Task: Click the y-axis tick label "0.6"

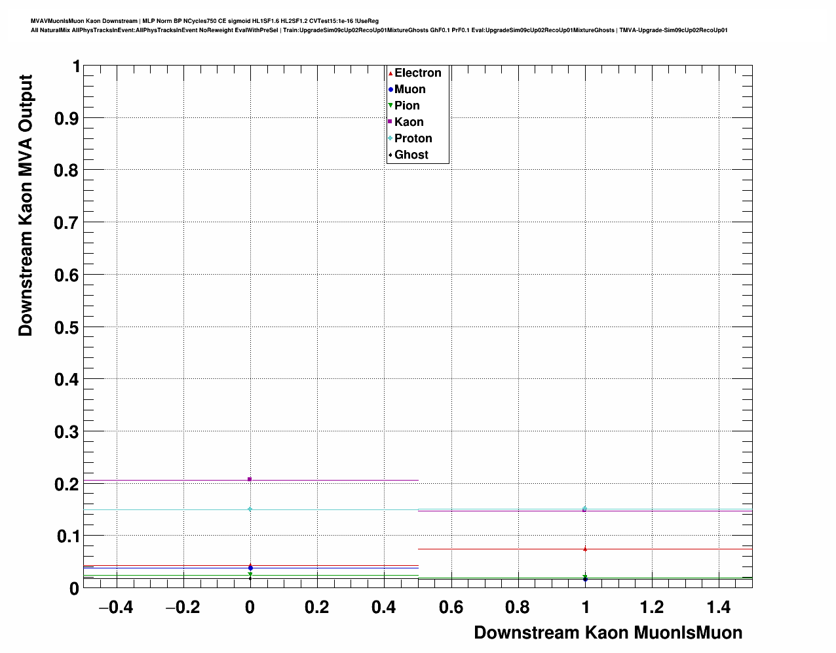Action: (67, 275)
